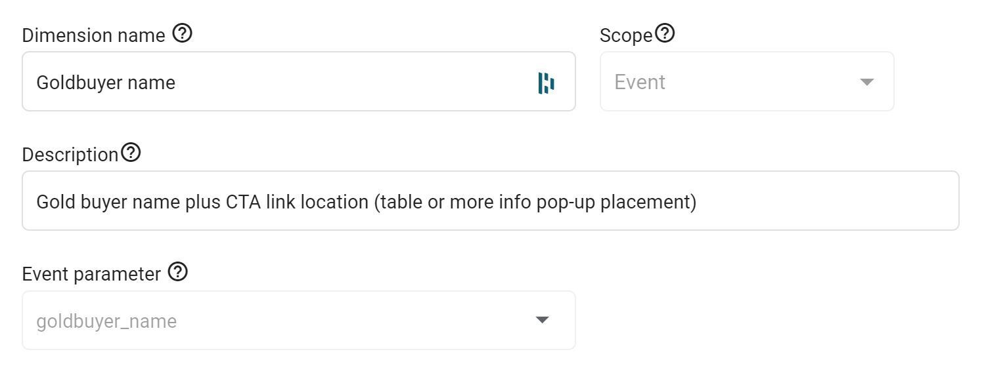This screenshot has width=984, height=392.
Task: Click the "Description" label text
Action: [70, 155]
